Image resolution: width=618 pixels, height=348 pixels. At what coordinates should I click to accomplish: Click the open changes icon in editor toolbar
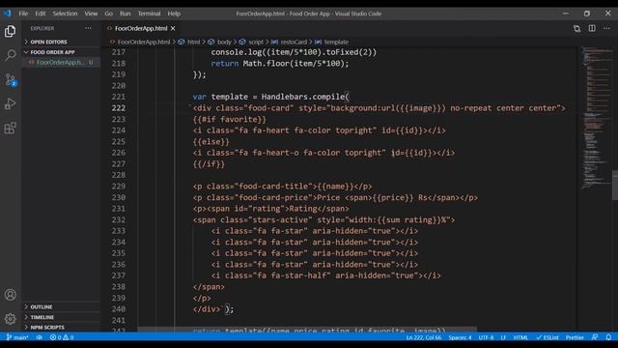pos(577,28)
